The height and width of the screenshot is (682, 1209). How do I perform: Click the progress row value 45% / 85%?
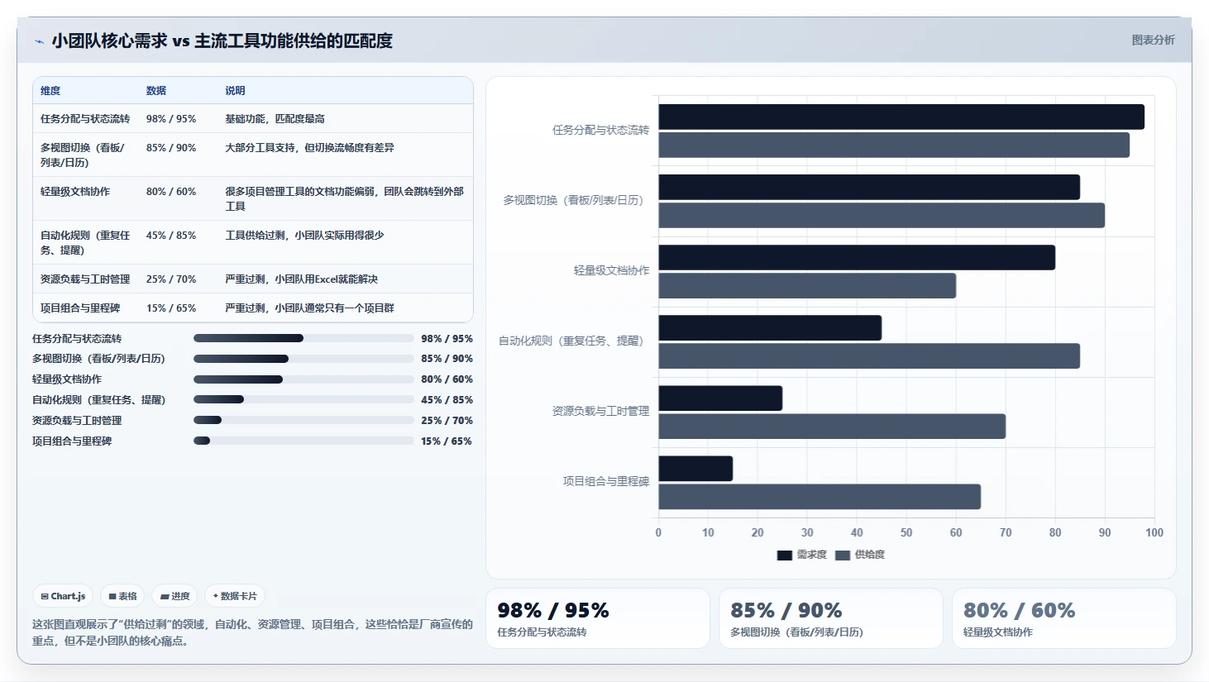coord(447,400)
